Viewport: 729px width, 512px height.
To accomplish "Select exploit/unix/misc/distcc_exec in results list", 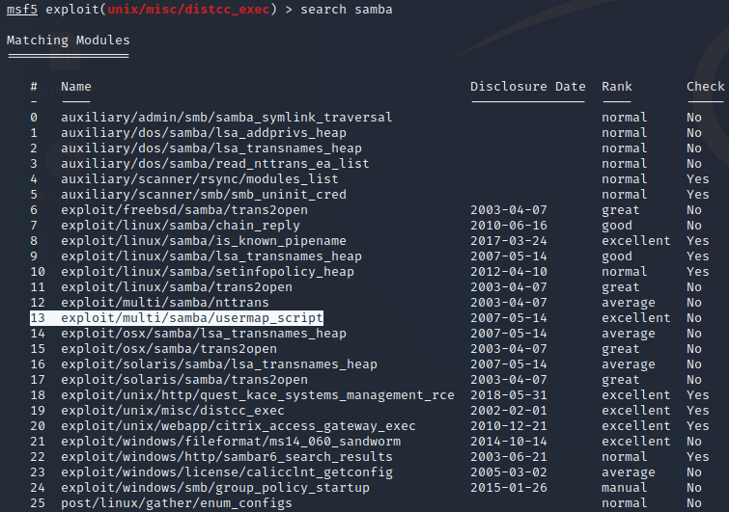I will click(x=173, y=411).
